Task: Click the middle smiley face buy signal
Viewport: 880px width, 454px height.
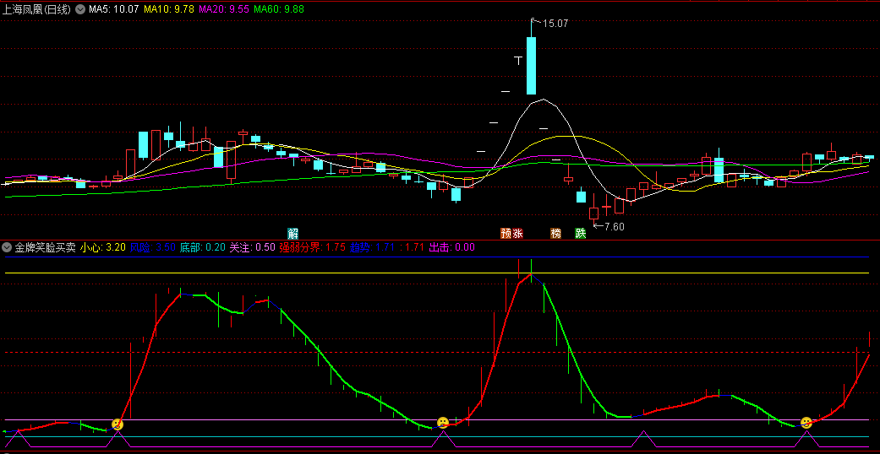Action: tap(442, 422)
